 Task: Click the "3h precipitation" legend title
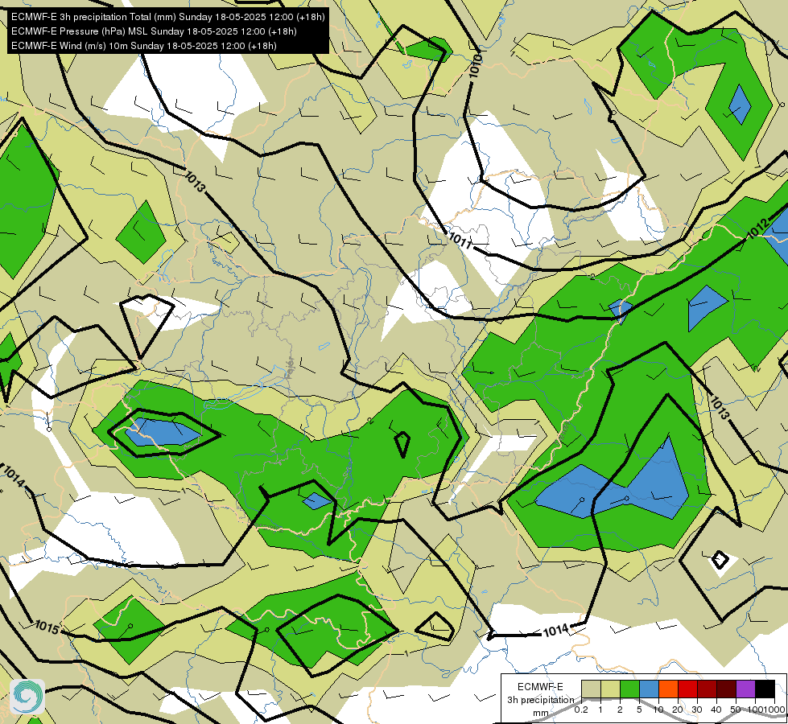[x=540, y=700]
